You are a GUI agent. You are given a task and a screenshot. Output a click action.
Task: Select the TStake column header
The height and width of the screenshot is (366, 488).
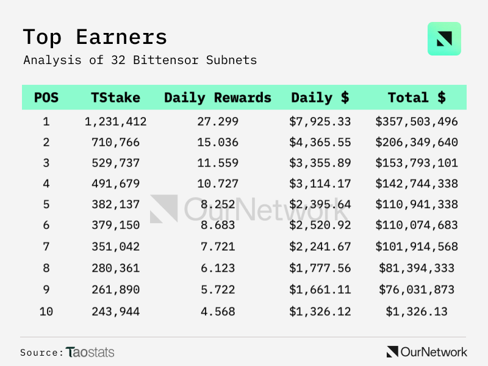[x=115, y=98]
